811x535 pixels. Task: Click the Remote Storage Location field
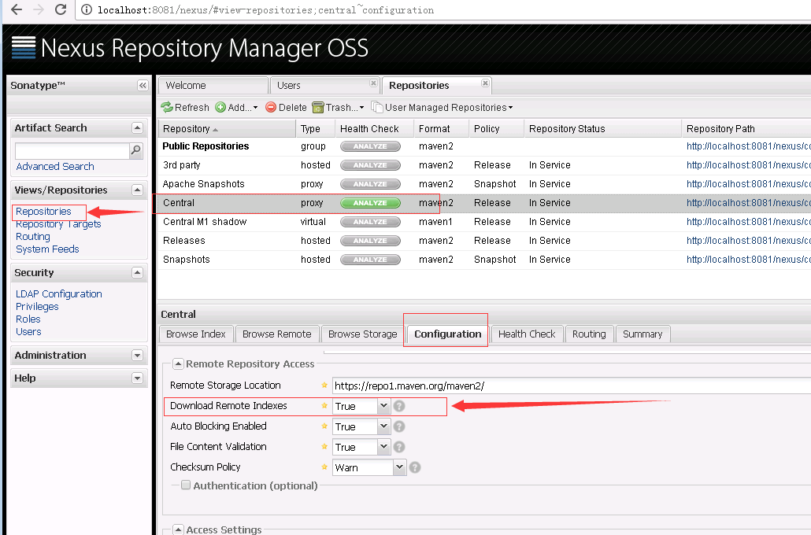pos(572,386)
